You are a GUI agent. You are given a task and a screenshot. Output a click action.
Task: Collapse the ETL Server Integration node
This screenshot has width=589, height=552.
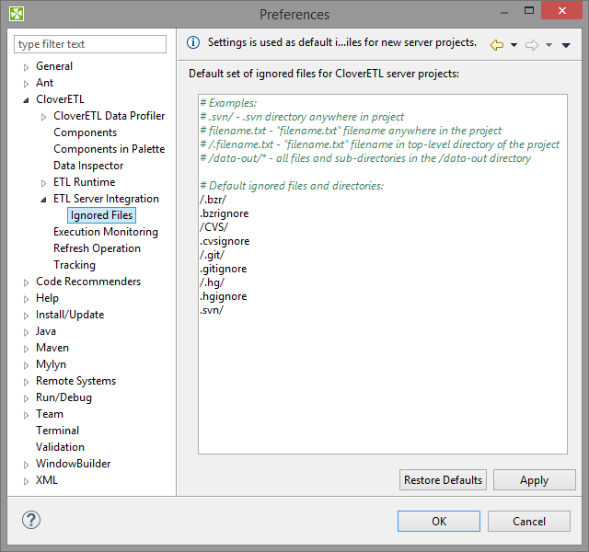point(44,200)
